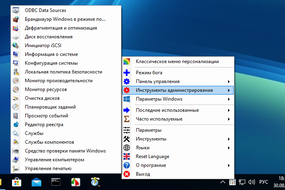The width and height of the screenshot is (285, 190).
Task: Open Службы from the admin tools list
Action: pyautogui.click(x=34, y=133)
